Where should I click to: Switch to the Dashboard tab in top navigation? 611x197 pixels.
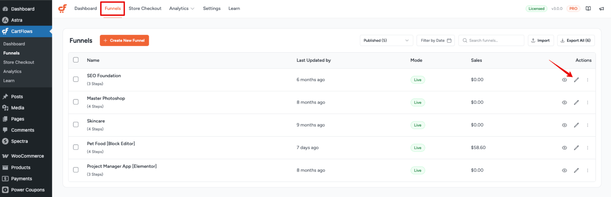[x=86, y=9]
